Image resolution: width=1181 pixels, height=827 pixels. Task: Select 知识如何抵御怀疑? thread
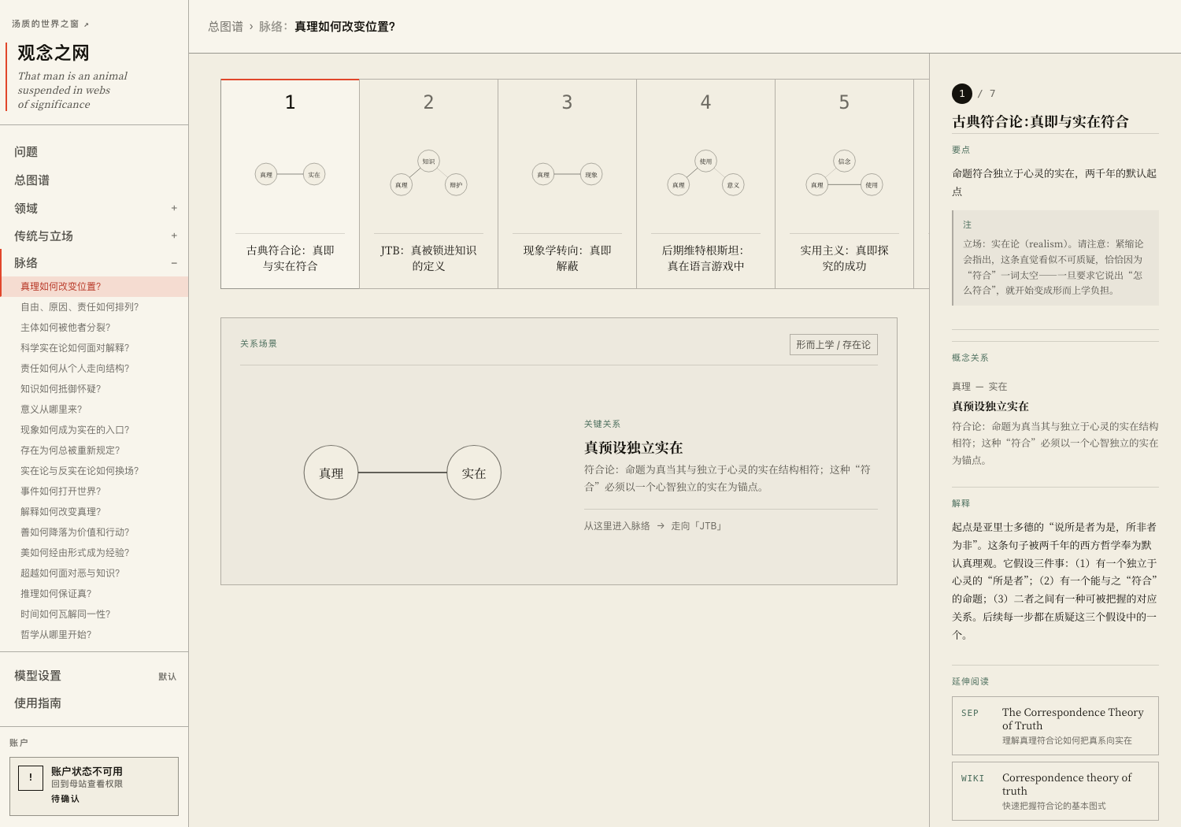tap(94, 389)
